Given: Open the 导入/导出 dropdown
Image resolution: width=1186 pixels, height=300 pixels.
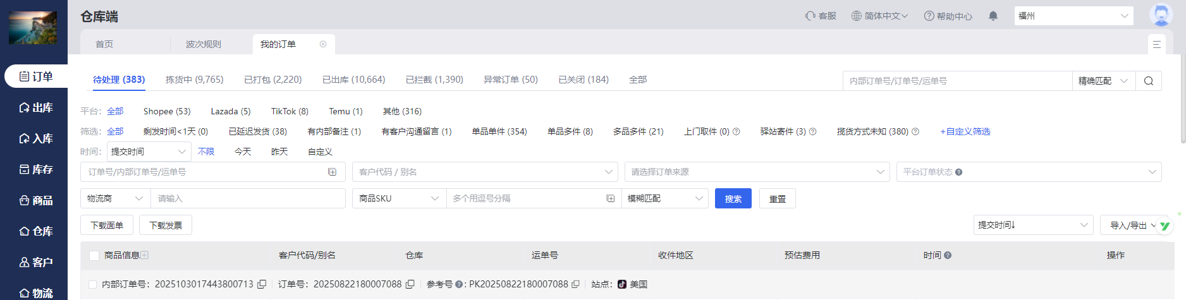Looking at the screenshot, I should 1134,225.
